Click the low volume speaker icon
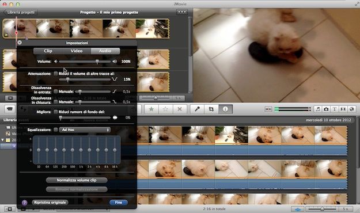360x213 pixels. (55, 62)
